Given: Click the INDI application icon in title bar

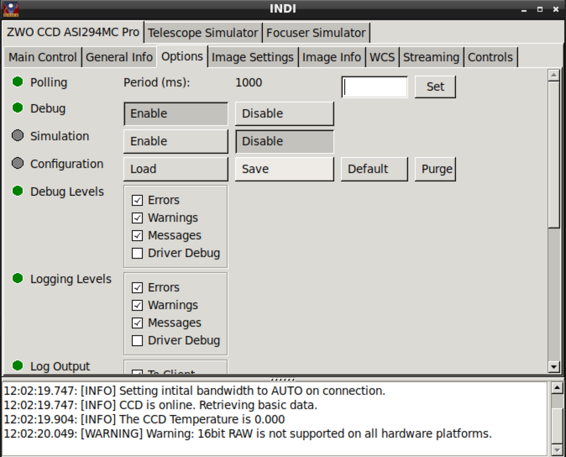Looking at the screenshot, I should click(10, 9).
